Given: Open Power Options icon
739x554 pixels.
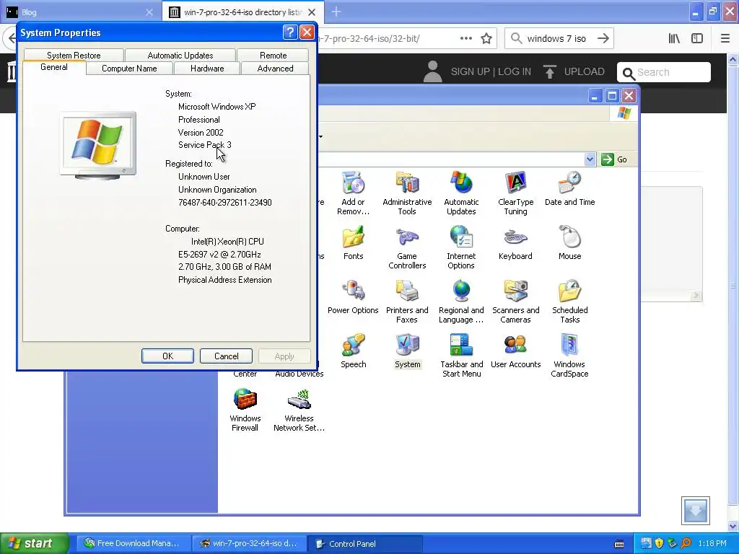Looking at the screenshot, I should (x=353, y=296).
